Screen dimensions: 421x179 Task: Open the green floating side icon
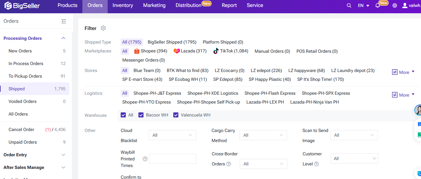click(419, 135)
